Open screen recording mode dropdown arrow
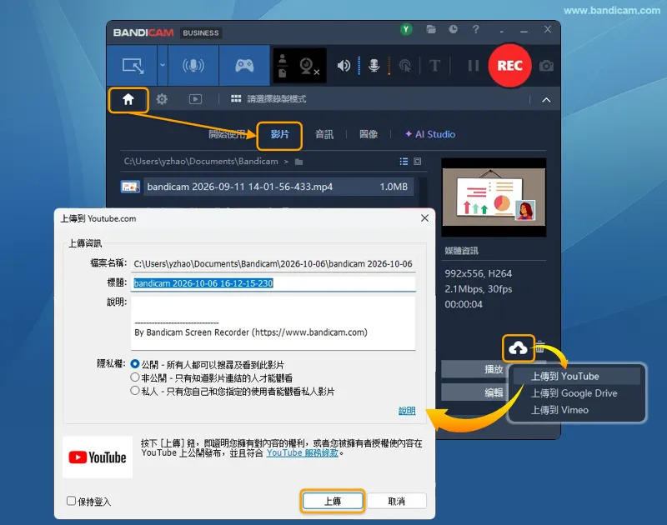 163,66
